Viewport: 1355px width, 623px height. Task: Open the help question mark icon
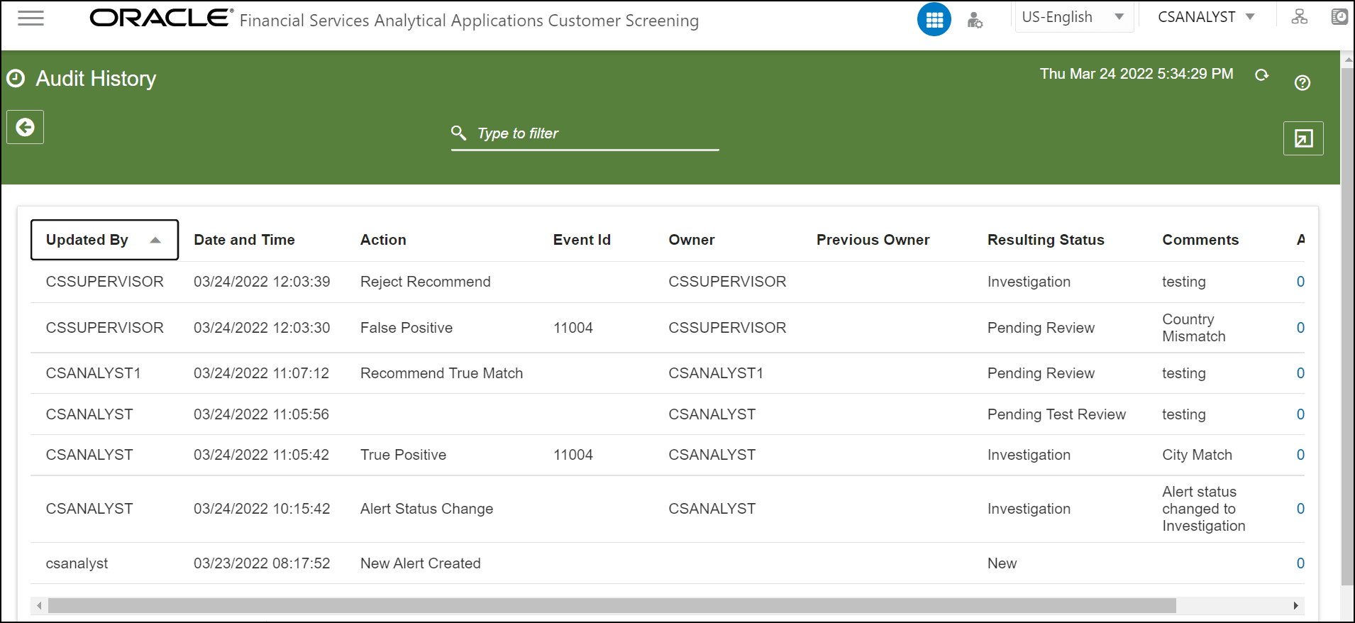[1303, 83]
